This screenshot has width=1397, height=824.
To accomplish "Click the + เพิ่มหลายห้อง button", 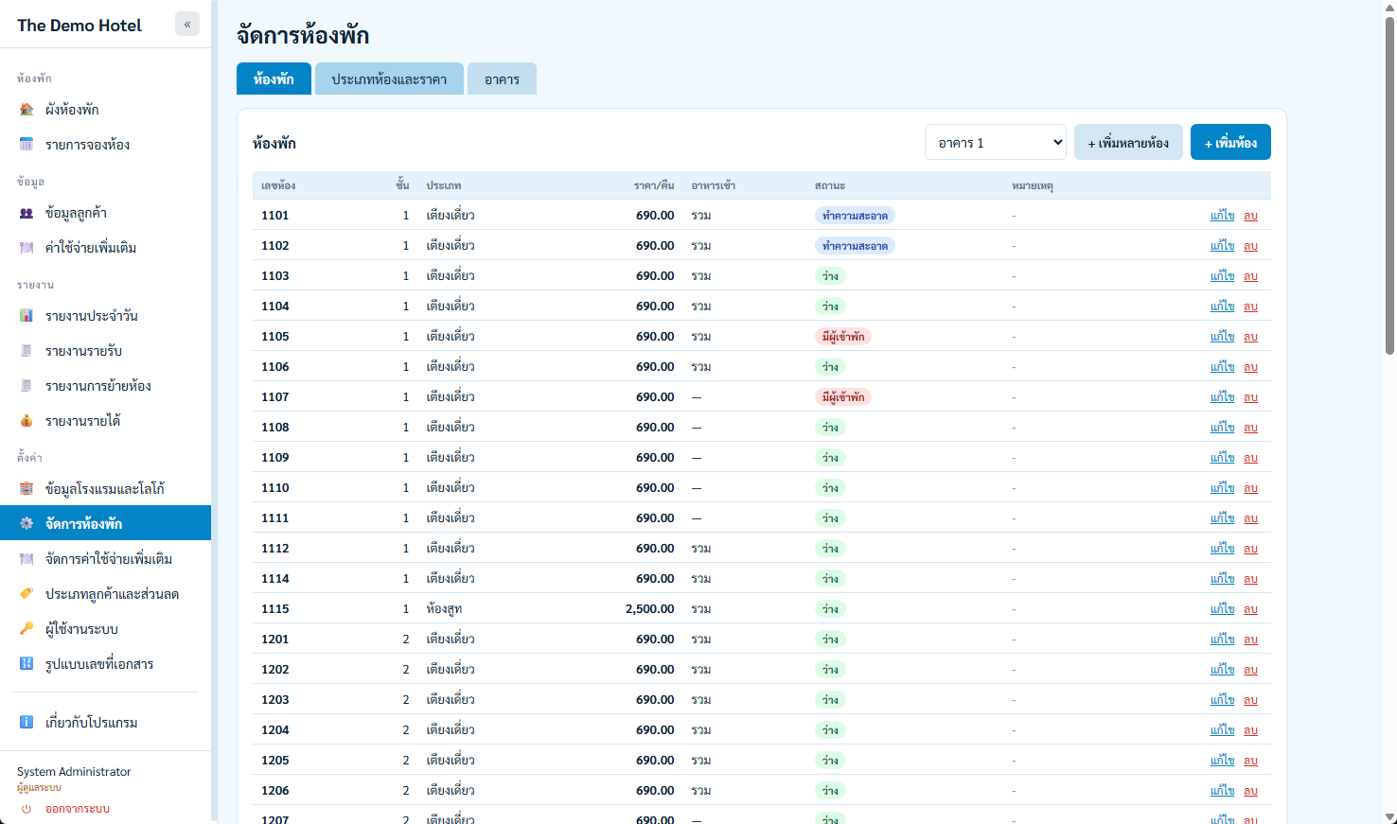I will 1128,142.
